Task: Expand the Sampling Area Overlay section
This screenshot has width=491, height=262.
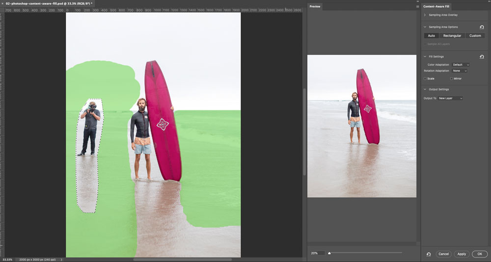Action: [x=425, y=15]
